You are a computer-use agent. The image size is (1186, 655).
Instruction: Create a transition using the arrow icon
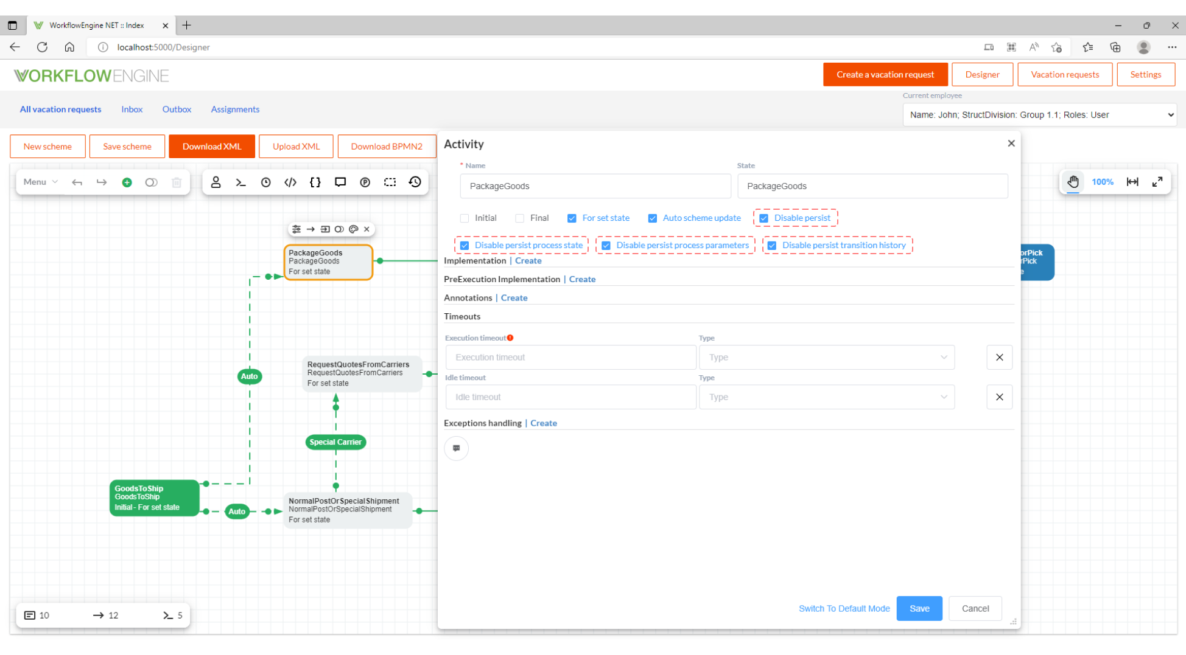click(311, 229)
